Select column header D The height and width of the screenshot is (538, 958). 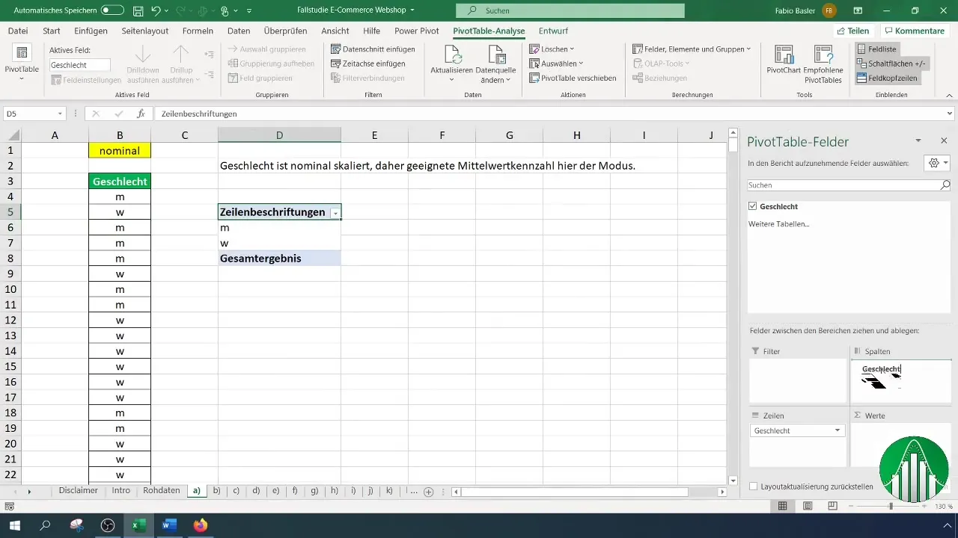point(279,134)
